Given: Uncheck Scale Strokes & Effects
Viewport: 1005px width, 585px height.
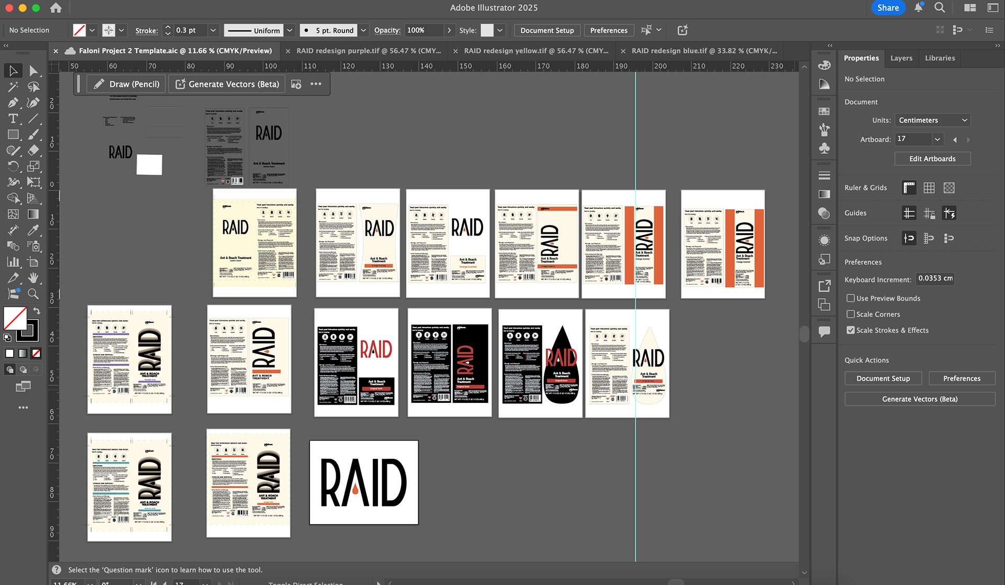Looking at the screenshot, I should pos(851,330).
